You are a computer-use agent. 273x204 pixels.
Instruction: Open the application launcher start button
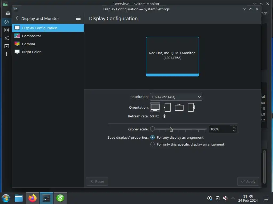point(6,198)
